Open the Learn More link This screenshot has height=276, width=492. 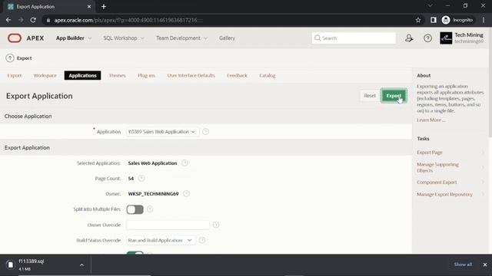pyautogui.click(x=430, y=120)
